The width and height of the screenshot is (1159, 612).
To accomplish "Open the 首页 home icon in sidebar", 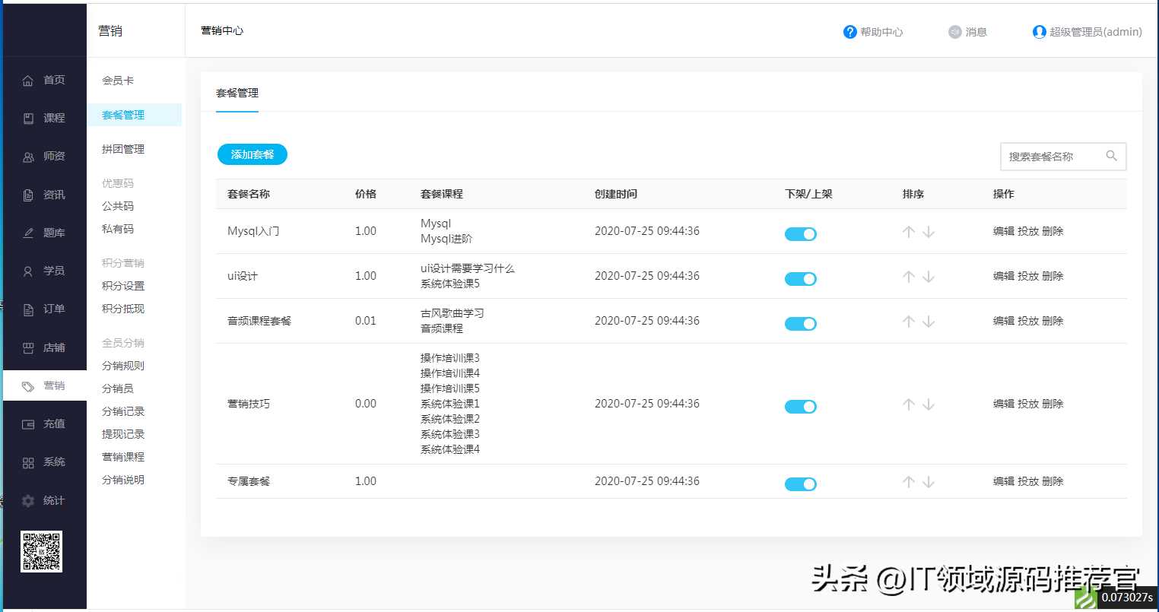I will pos(28,81).
